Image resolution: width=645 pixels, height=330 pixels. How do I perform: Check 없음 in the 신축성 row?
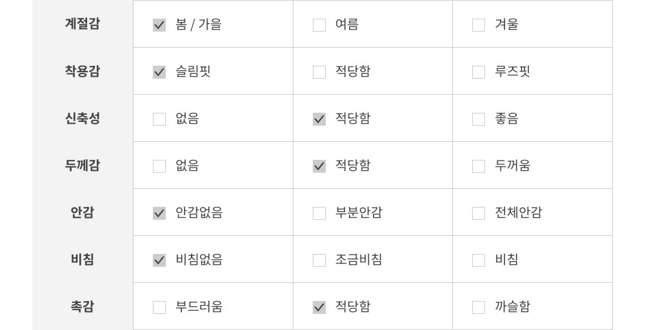coord(159,119)
